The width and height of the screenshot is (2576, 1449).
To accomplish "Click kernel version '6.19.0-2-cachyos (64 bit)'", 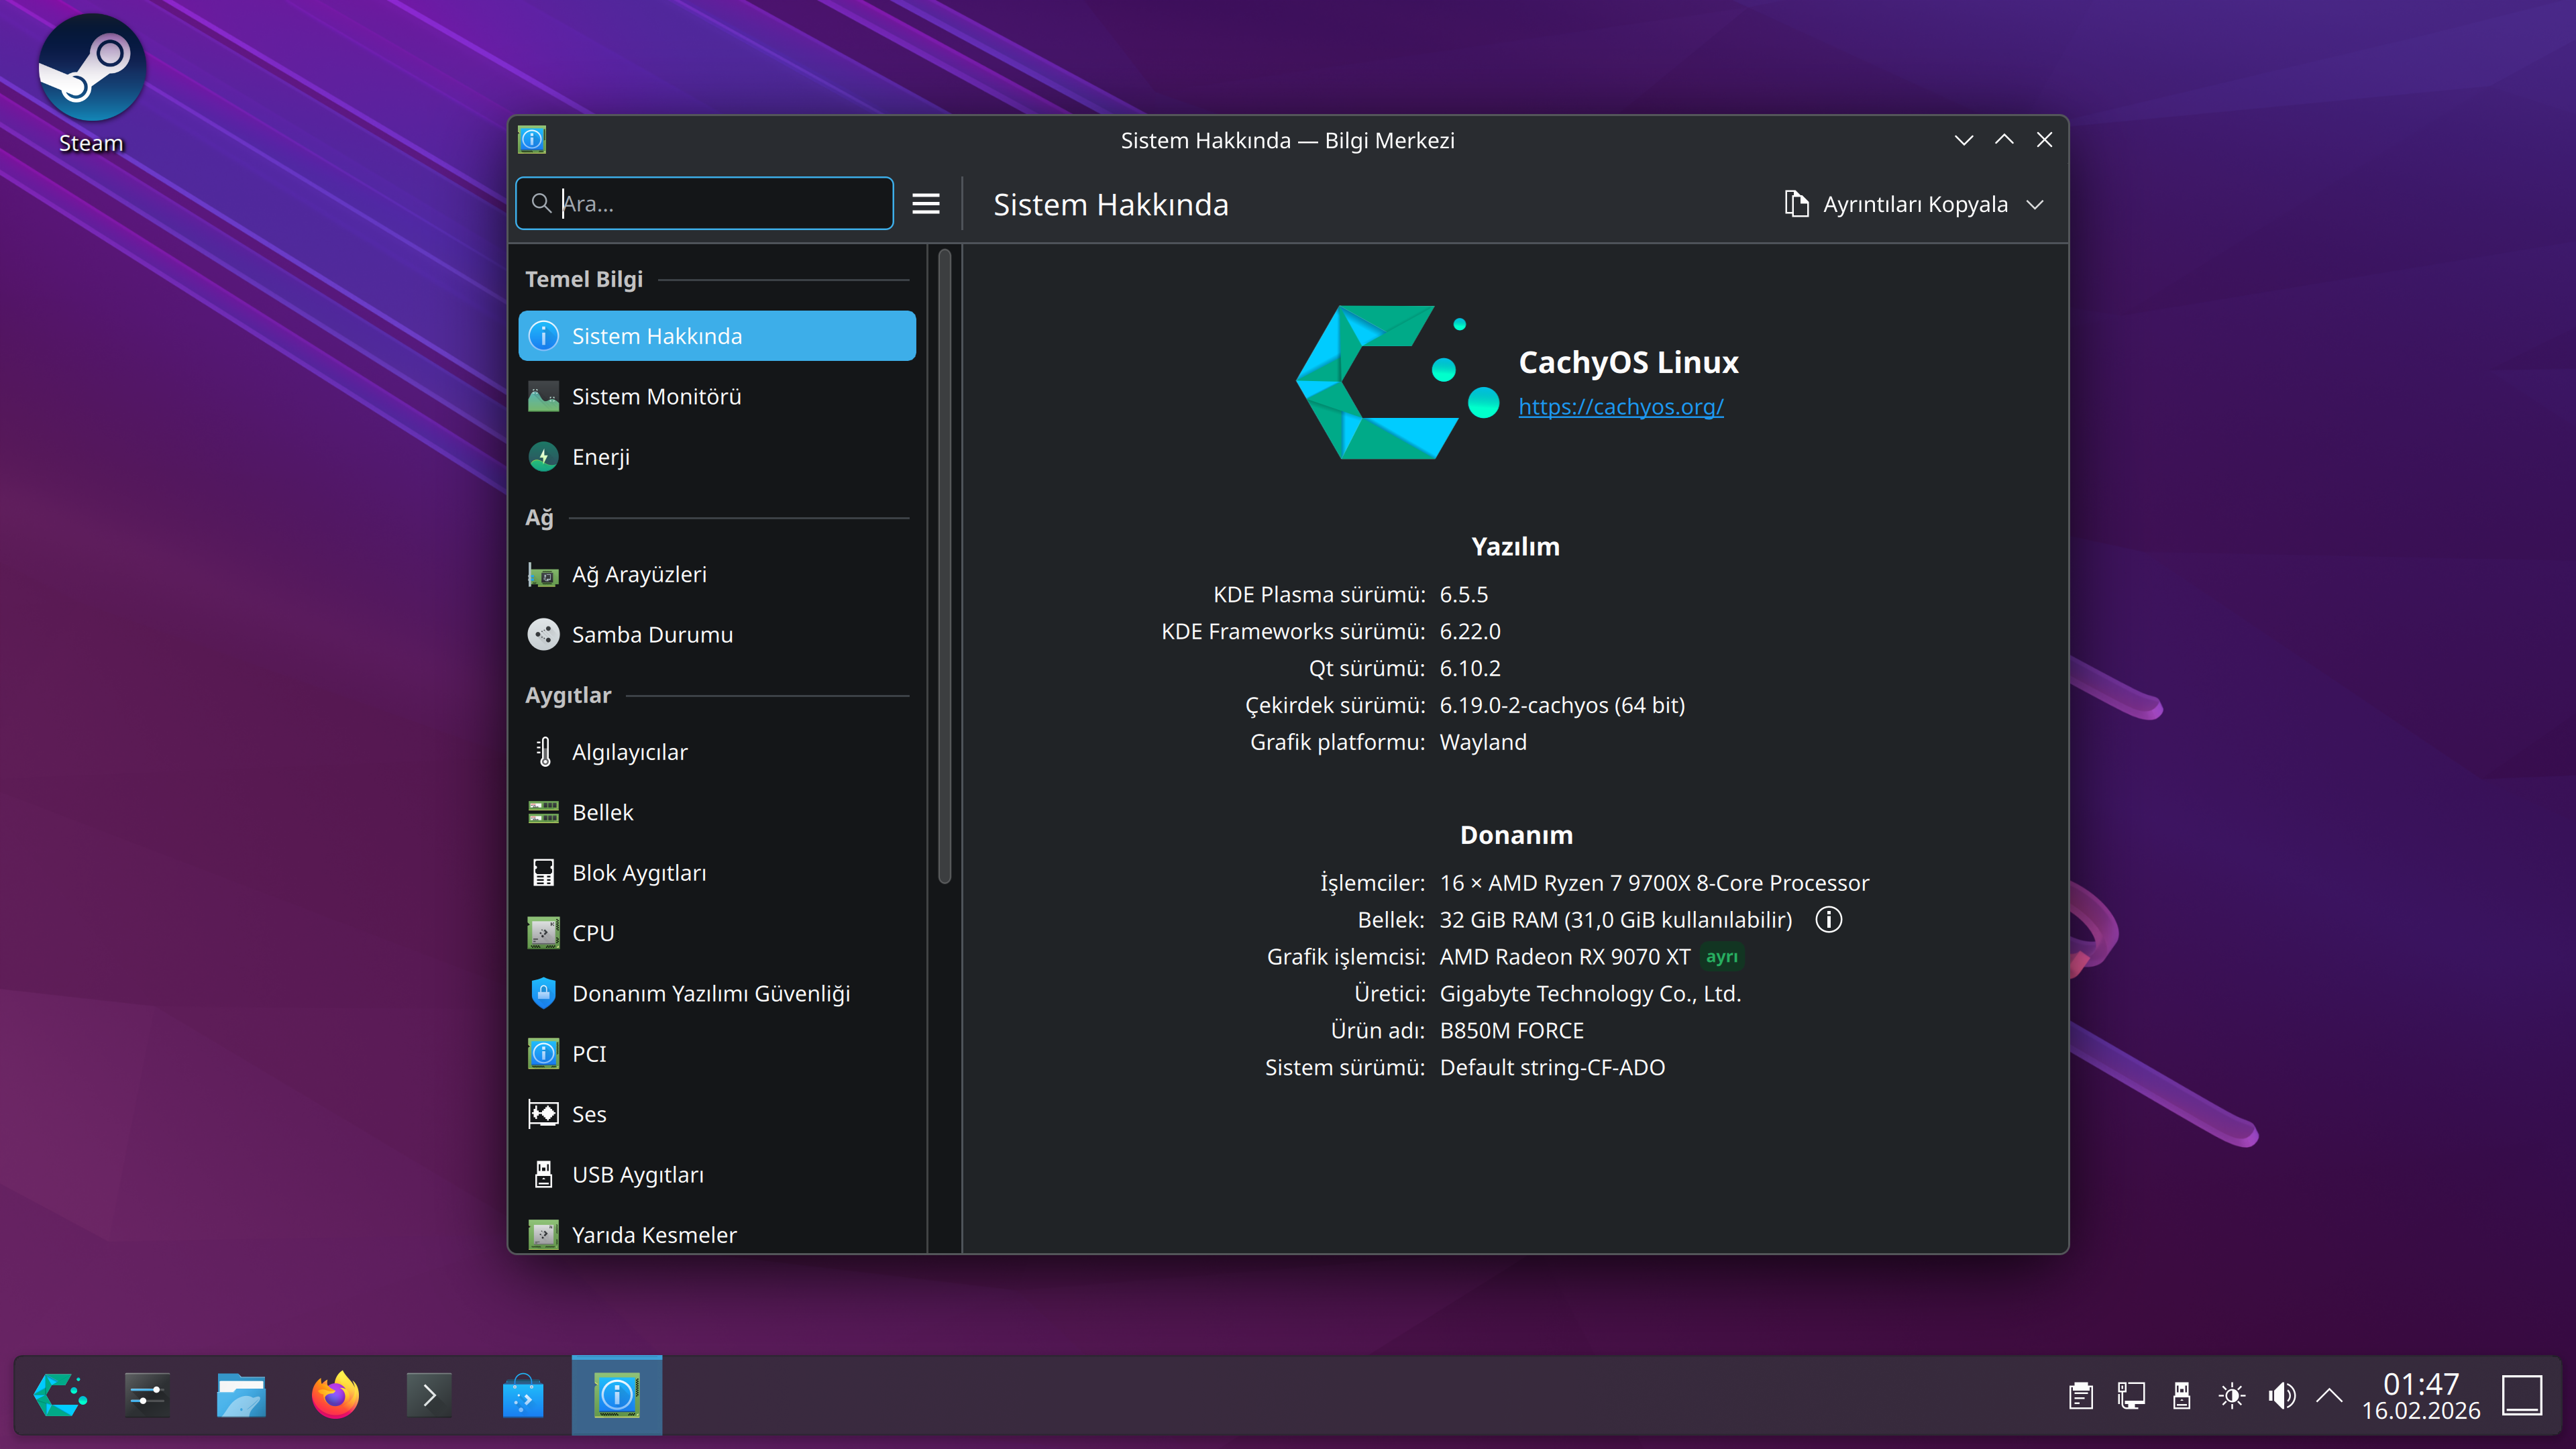I will coord(1562,705).
